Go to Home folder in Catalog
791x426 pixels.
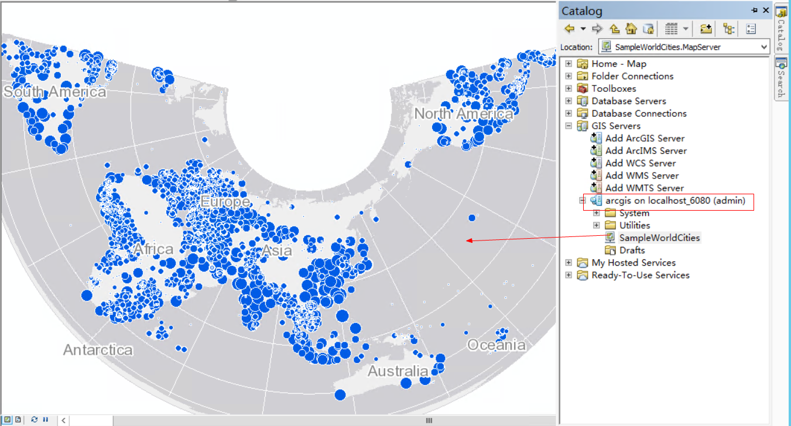click(631, 29)
